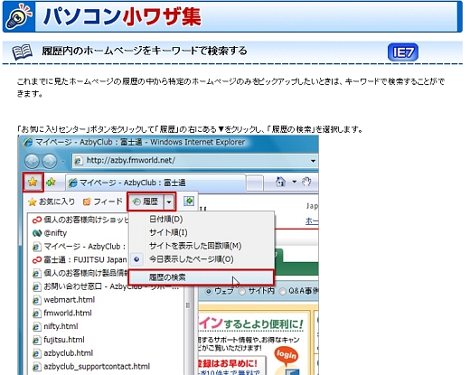Select the Q&A事例 search radio button
This screenshot has width=470, height=375.
click(x=282, y=291)
